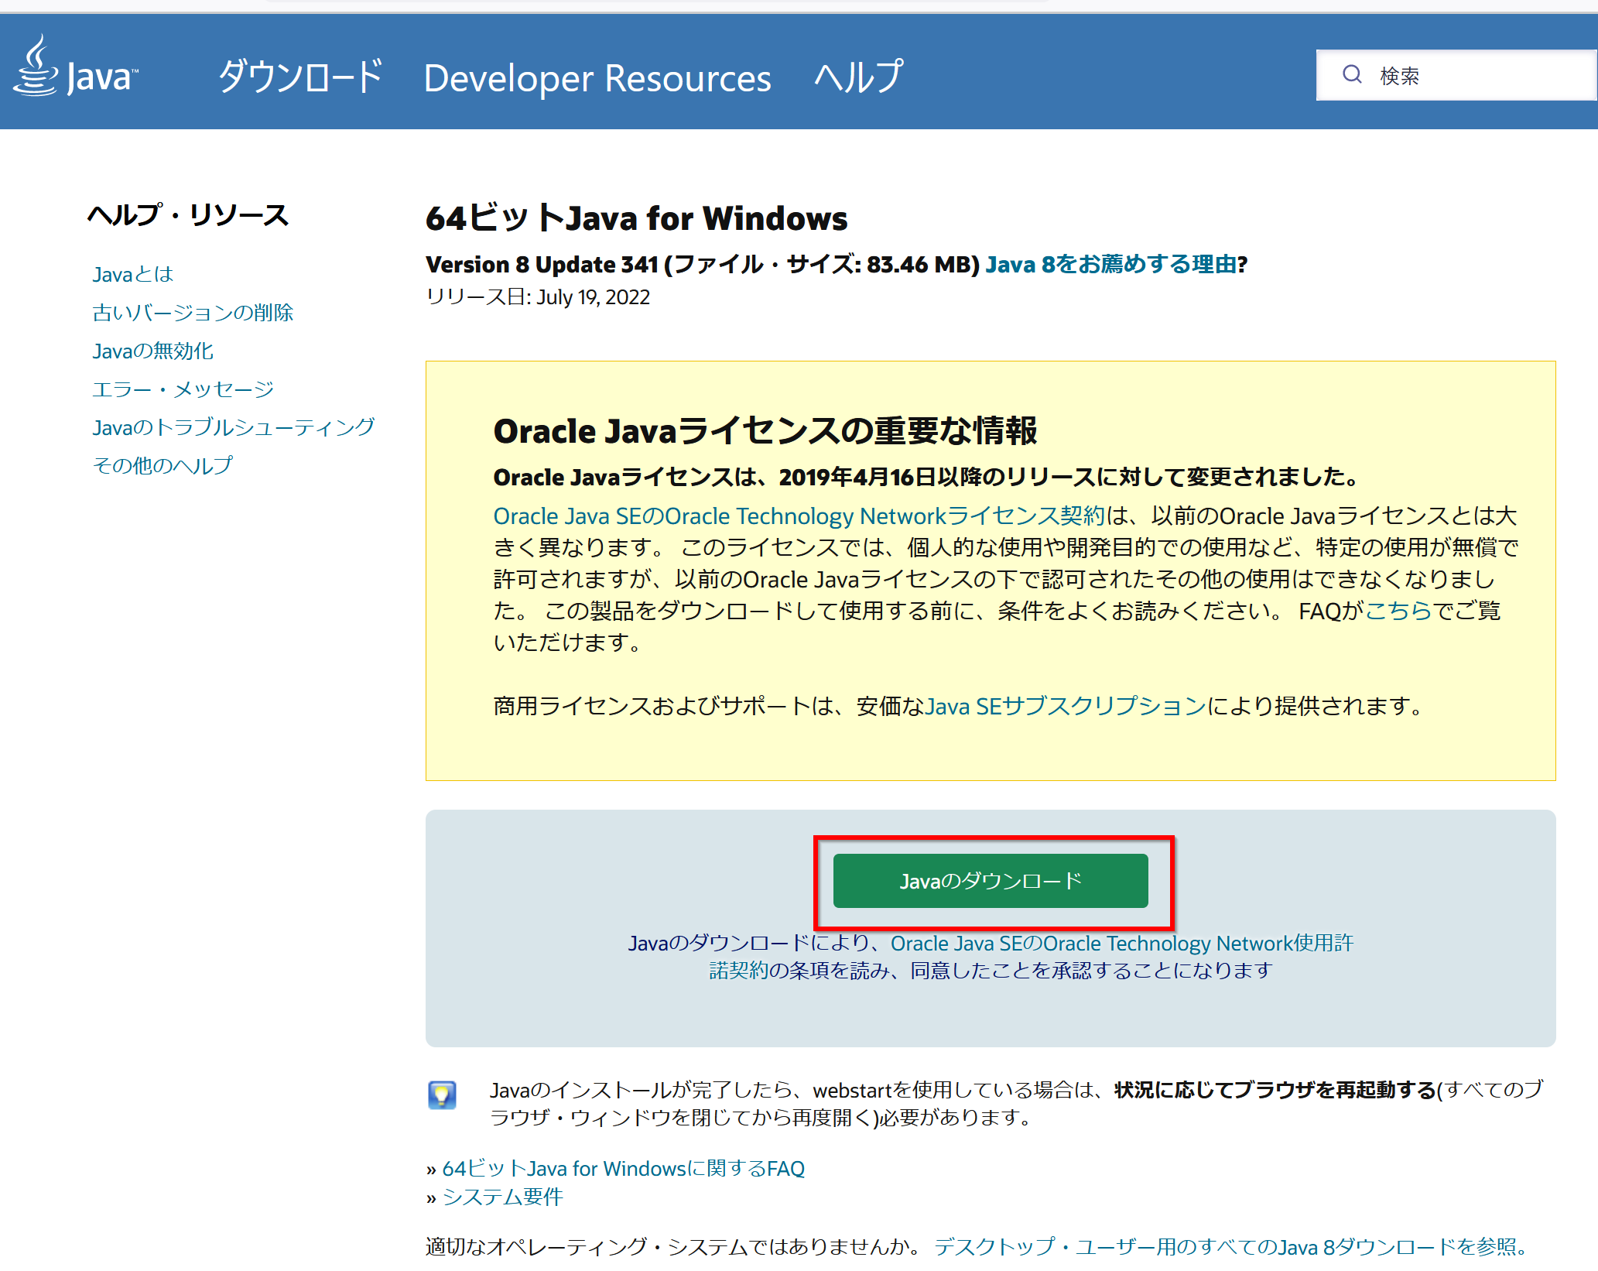Open the ヘルプ header menu

click(858, 77)
